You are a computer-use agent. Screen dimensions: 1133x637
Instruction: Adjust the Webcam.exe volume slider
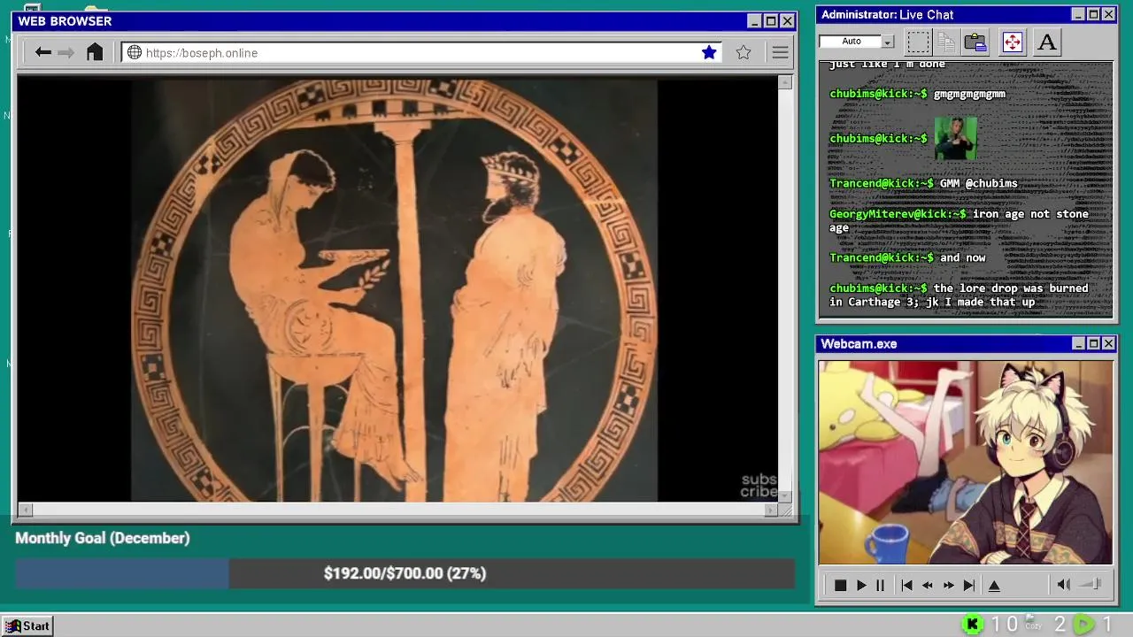click(x=1091, y=584)
